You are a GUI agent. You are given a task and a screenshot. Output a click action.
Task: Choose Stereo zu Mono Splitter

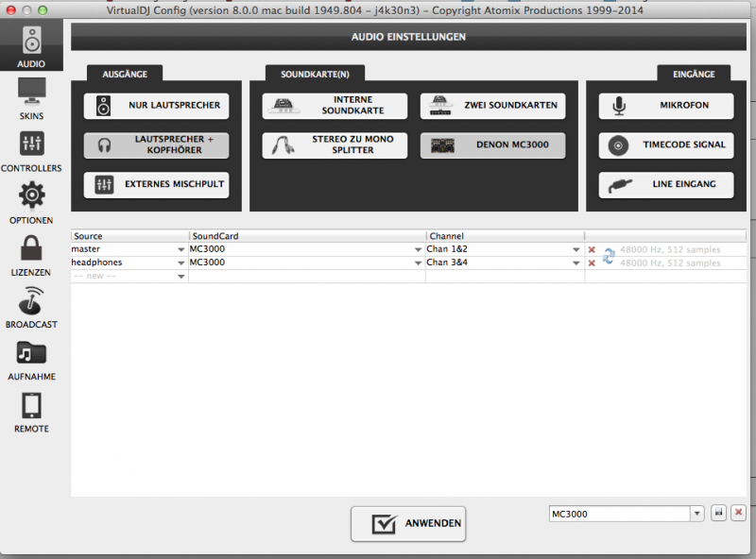tap(335, 145)
